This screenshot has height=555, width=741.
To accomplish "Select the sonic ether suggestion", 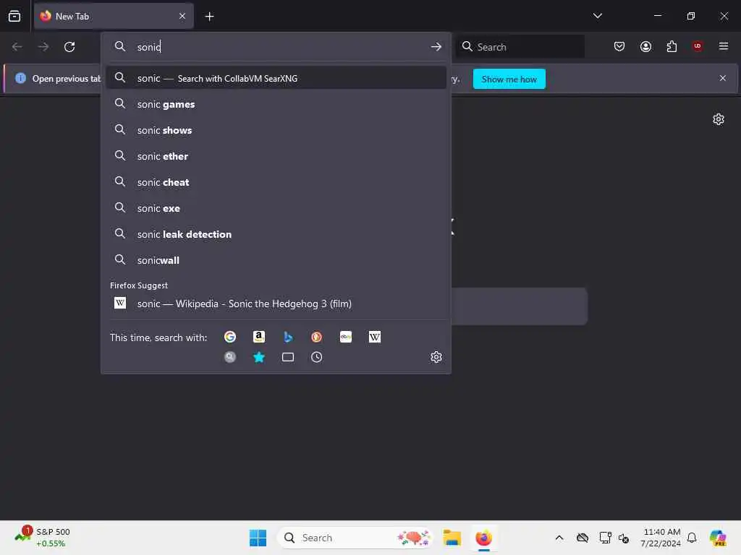I will pyautogui.click(x=276, y=156).
